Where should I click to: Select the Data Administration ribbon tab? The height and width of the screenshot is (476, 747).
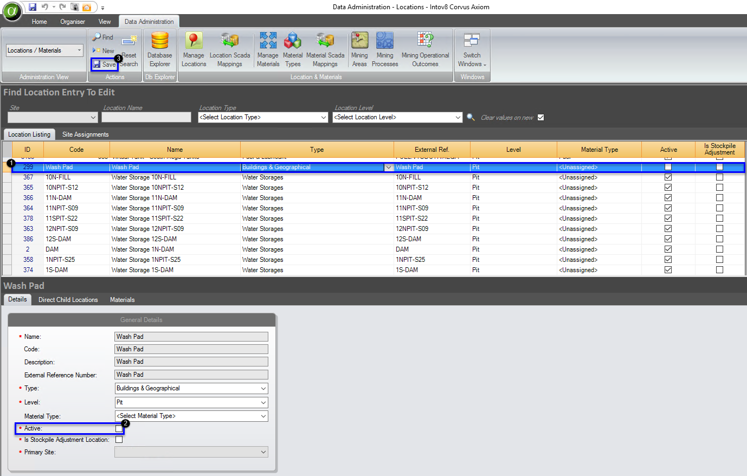(149, 22)
